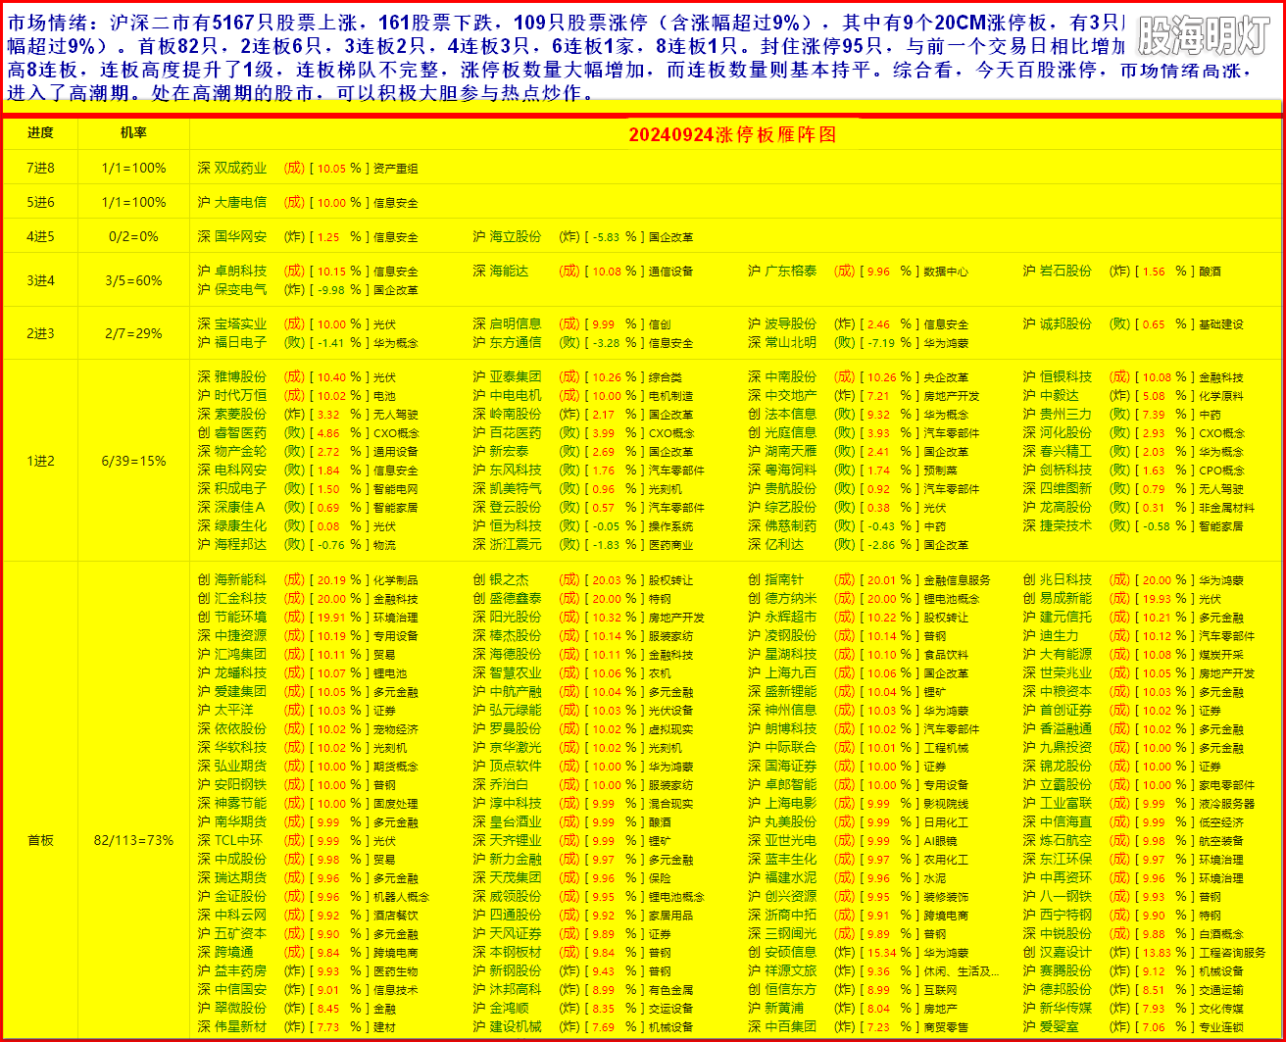Click stock name 东方通信

click(x=516, y=342)
